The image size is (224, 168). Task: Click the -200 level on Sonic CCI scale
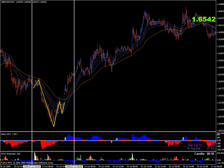[x=219, y=146]
